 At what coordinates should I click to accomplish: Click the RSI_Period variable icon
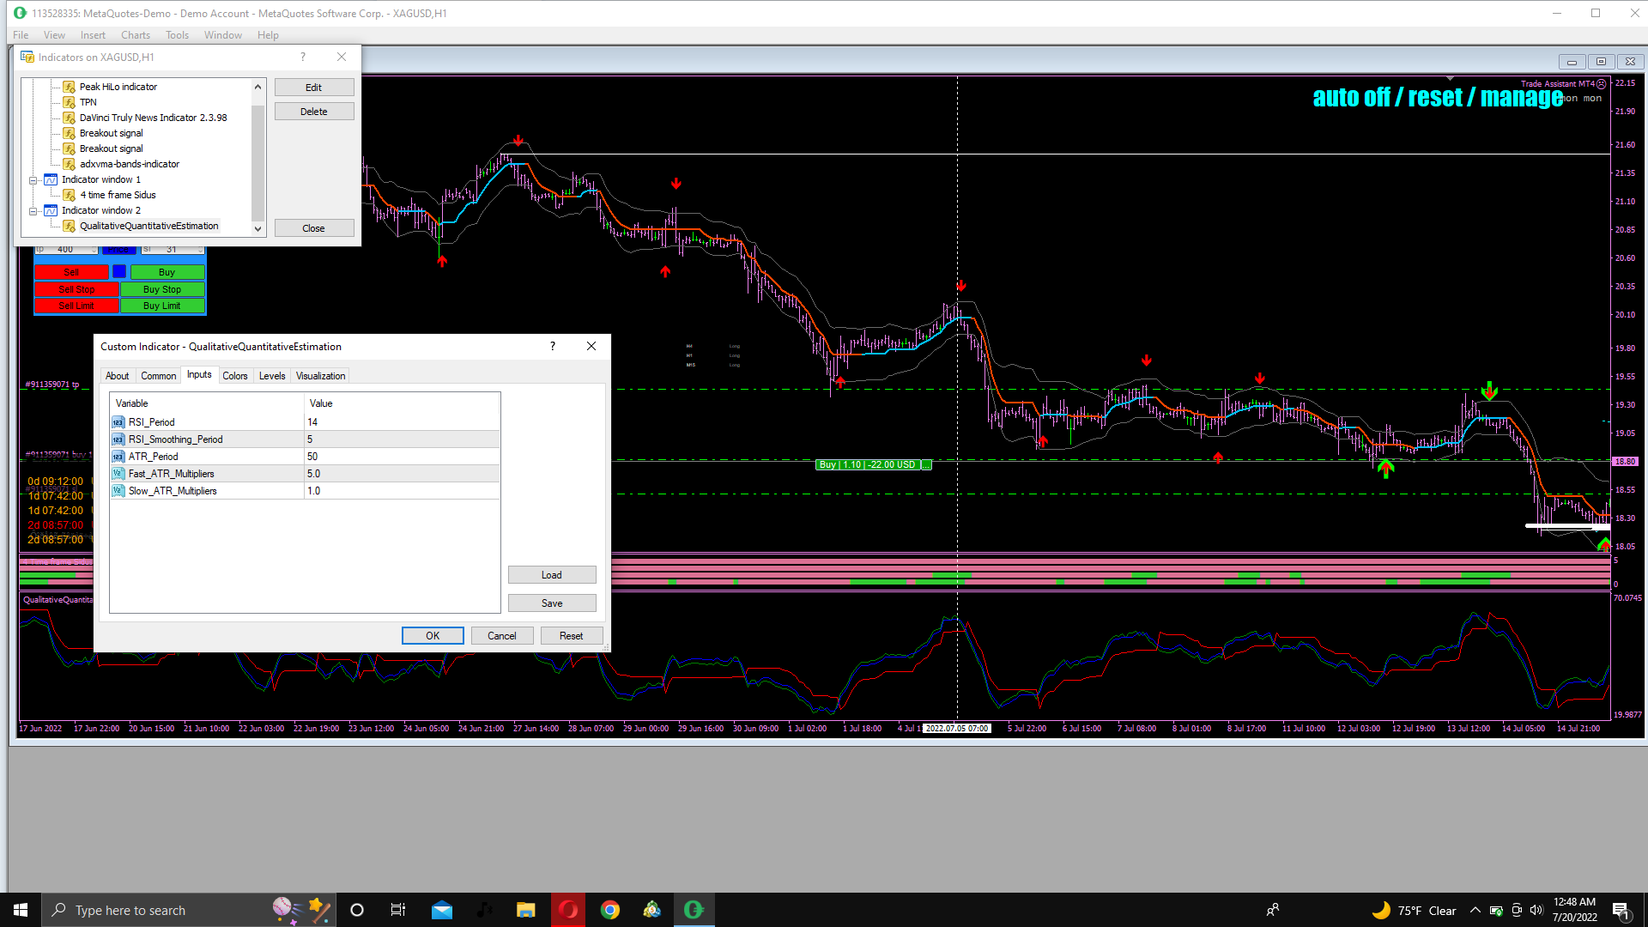point(118,422)
